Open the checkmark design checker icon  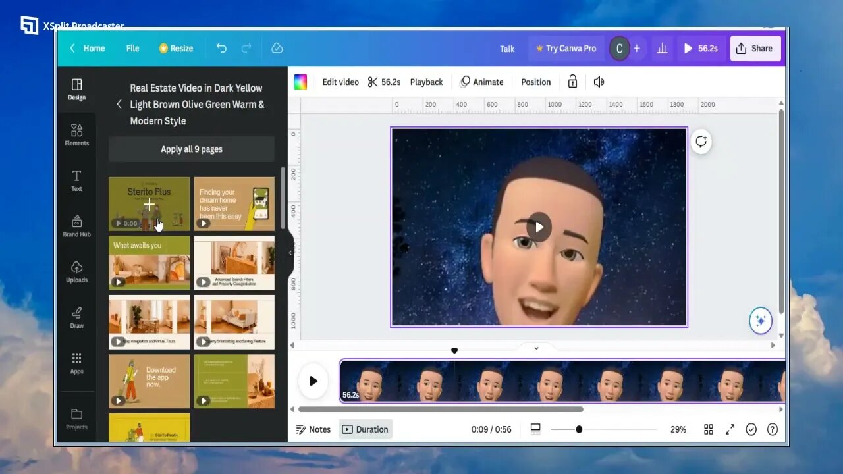click(751, 429)
